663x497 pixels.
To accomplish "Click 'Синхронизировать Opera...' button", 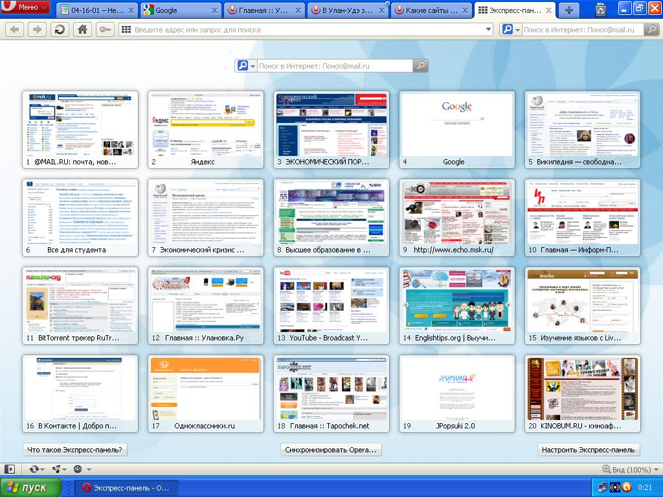I will click(331, 450).
